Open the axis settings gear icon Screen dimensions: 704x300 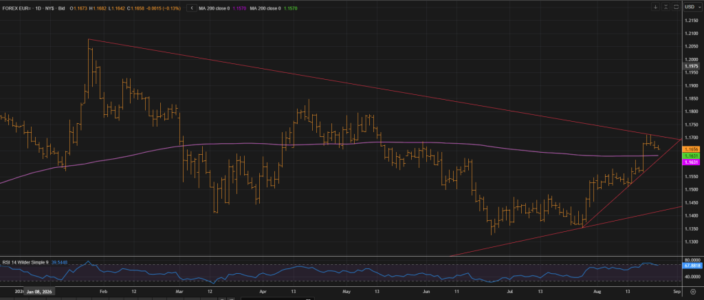[693, 292]
